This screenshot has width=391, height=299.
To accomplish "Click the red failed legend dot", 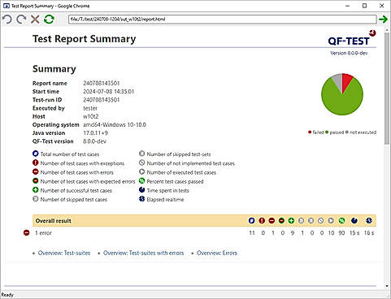I will (x=310, y=132).
